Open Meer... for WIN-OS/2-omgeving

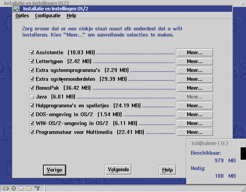pos(195,124)
